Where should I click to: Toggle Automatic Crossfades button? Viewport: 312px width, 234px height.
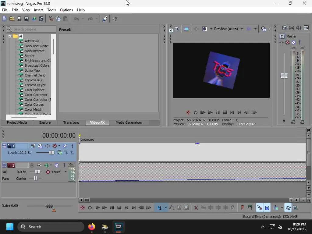[x=267, y=208]
